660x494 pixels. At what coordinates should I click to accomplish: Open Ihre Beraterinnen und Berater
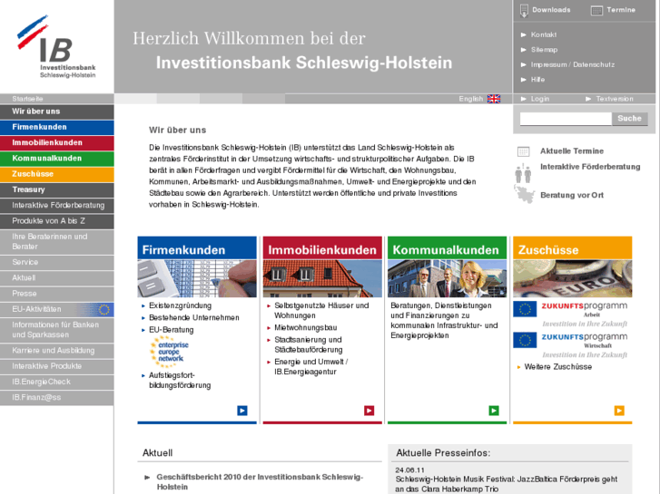[x=57, y=242]
